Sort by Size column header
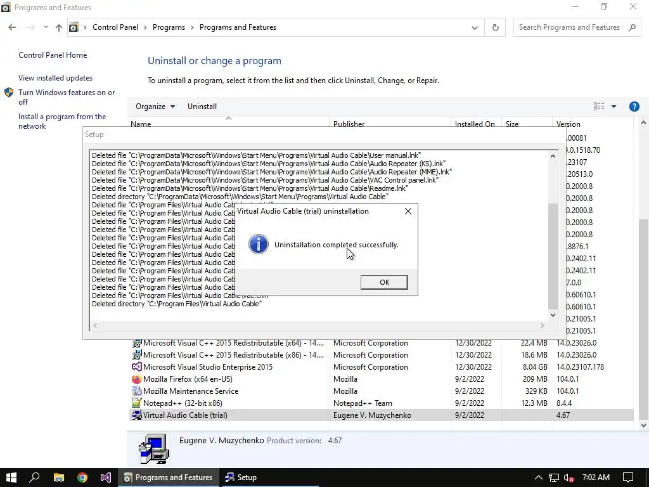The height and width of the screenshot is (487, 649). pyautogui.click(x=512, y=124)
